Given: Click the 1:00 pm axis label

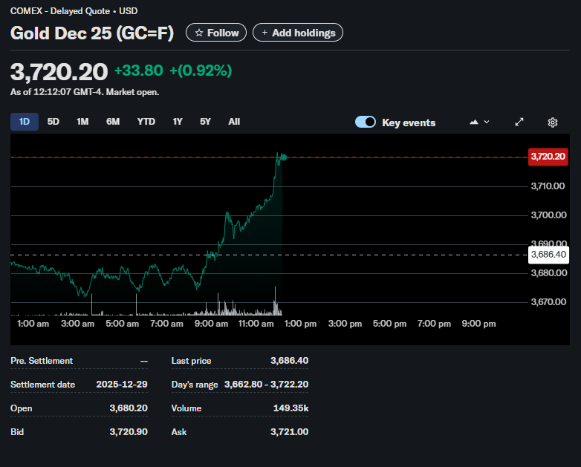Looking at the screenshot, I should coord(300,324).
